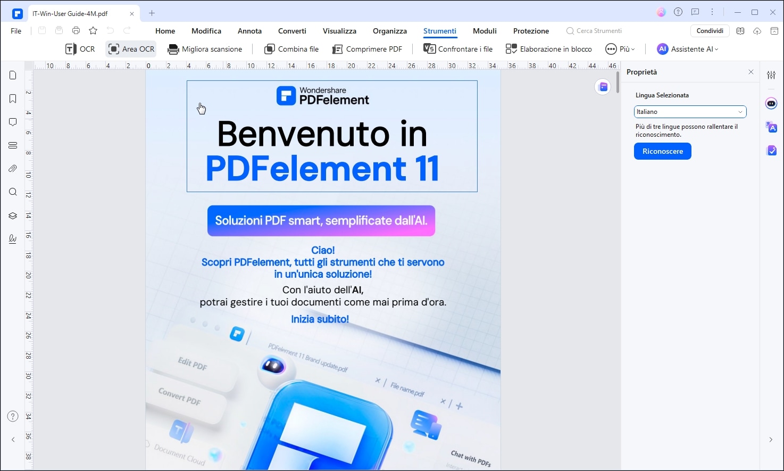Open the search sidebar icon

coord(13,192)
